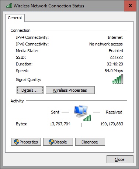Click the SSID value zzzzzz
Image resolution: width=139 pixels, height=169 pixels.
(x=117, y=57)
